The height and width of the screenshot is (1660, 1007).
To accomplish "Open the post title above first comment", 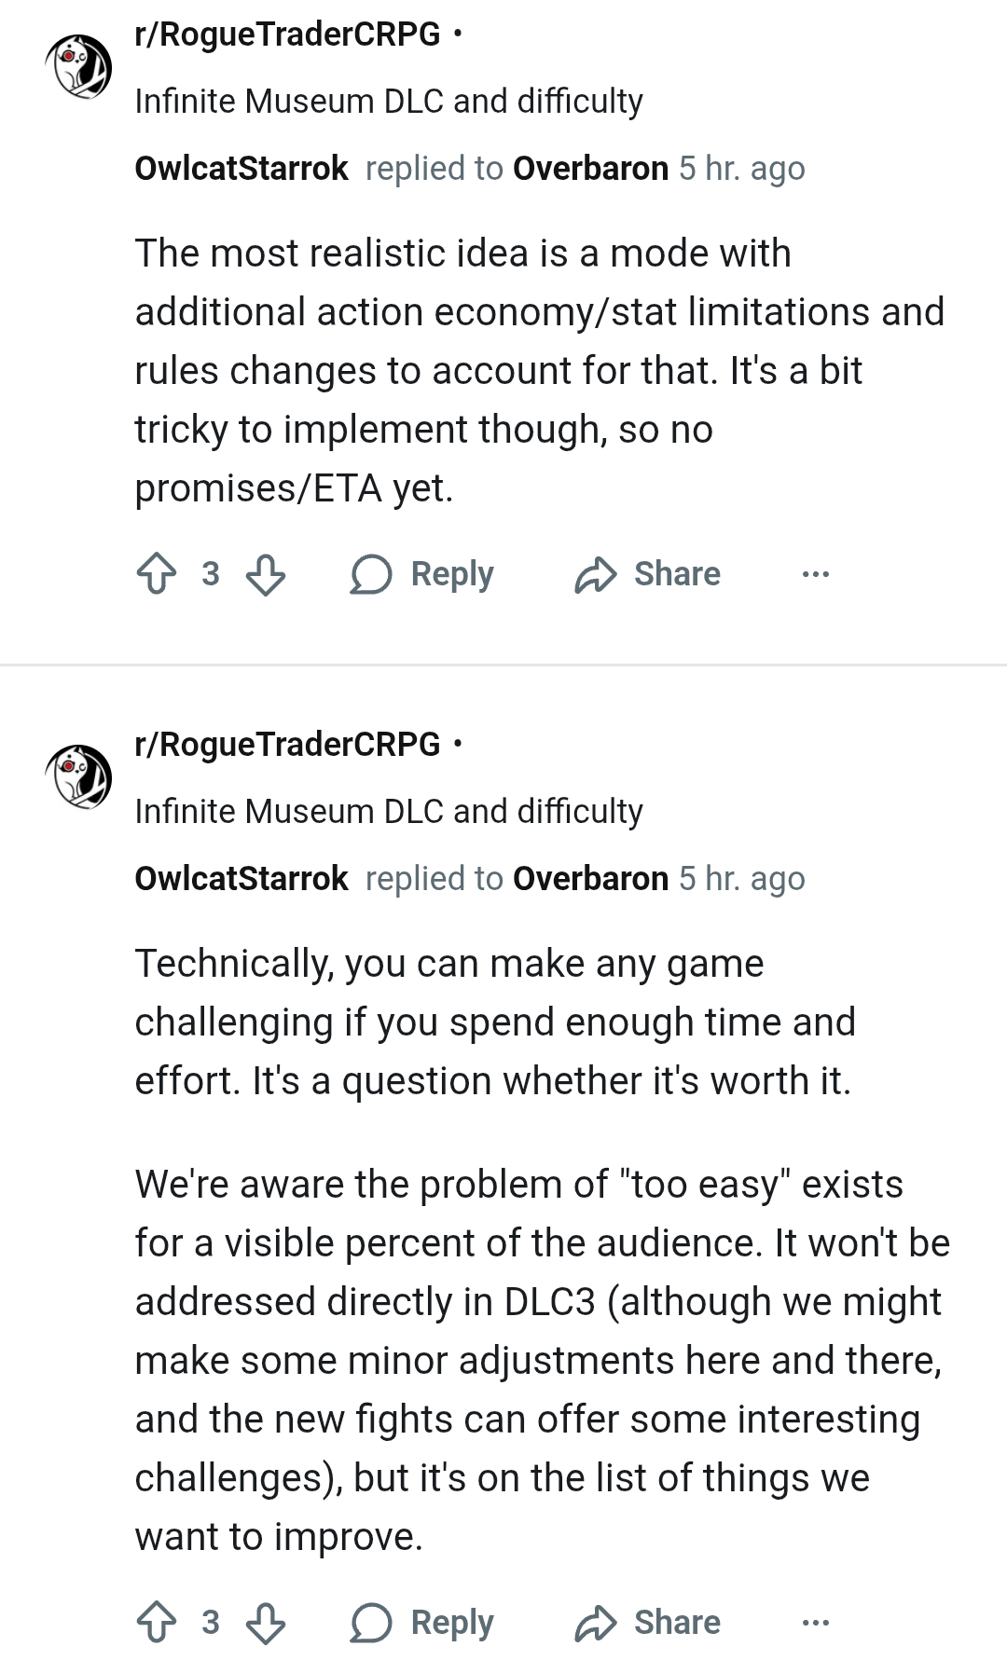I will [x=389, y=101].
